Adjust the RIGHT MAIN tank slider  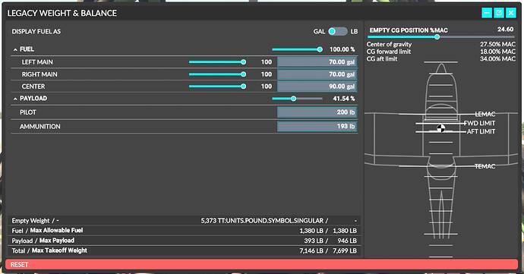(217, 74)
